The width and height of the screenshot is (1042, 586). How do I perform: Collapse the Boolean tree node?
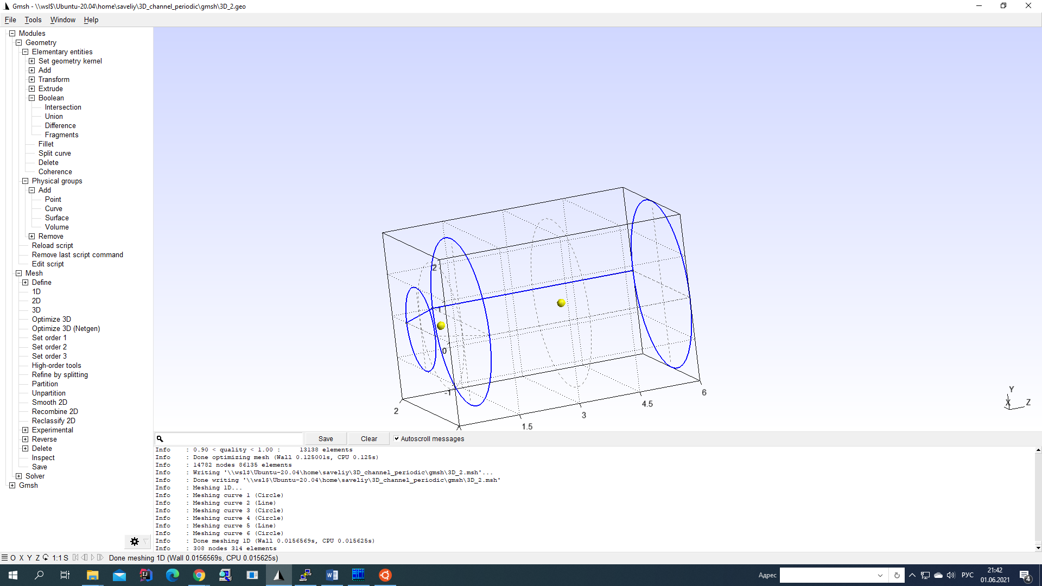coord(32,98)
